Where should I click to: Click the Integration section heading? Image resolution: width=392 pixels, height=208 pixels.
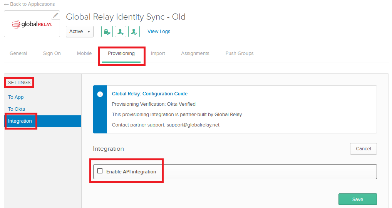pos(109,149)
